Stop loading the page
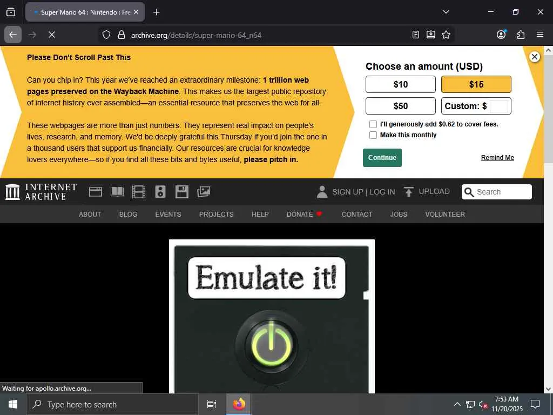The image size is (553, 415). coord(51,35)
